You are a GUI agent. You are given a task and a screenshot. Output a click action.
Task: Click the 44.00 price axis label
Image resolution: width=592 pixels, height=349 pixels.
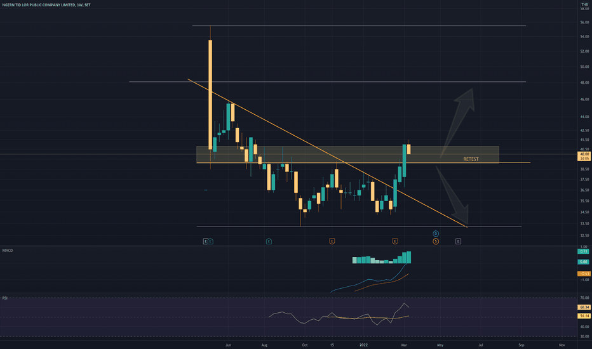click(584, 117)
